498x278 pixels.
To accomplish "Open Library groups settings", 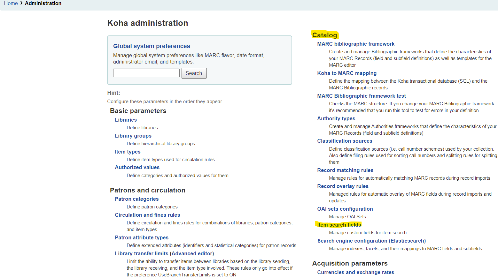I will tap(133, 136).
